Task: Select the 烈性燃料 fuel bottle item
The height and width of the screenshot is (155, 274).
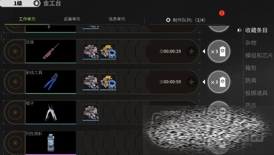Action: [51, 143]
